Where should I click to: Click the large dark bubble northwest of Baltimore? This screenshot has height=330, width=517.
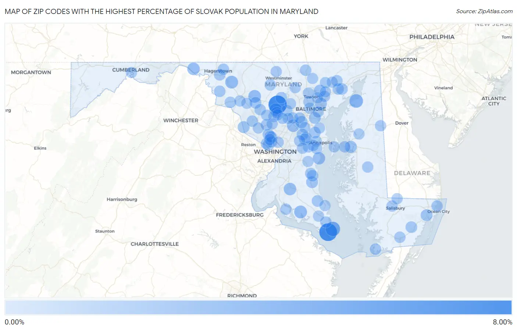pos(278,104)
